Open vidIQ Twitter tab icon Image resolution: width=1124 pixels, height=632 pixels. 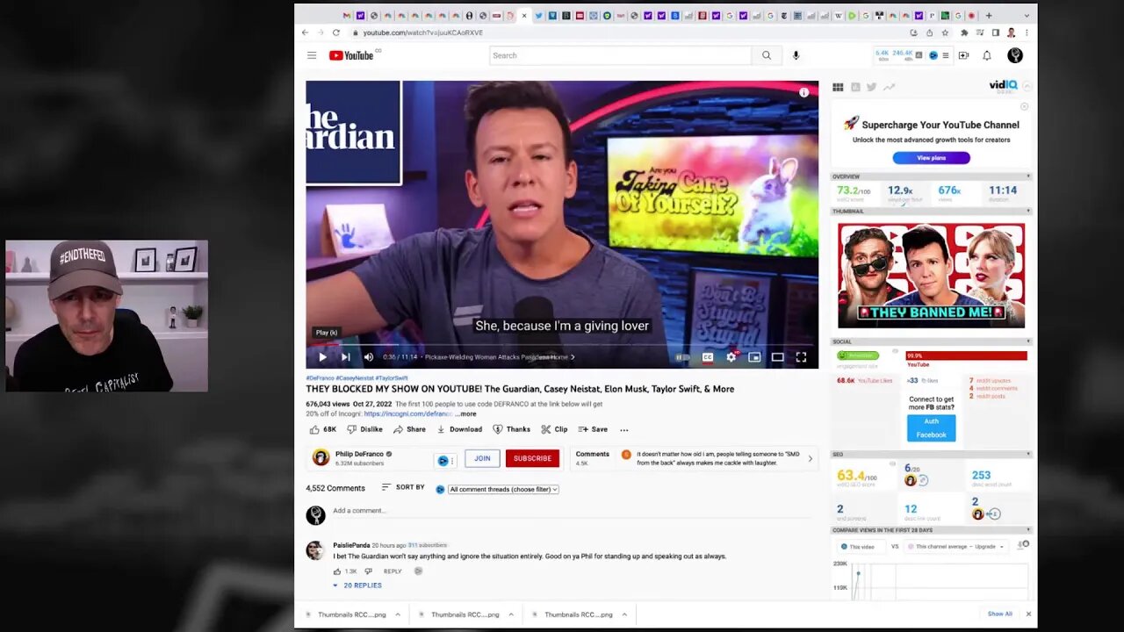click(871, 87)
